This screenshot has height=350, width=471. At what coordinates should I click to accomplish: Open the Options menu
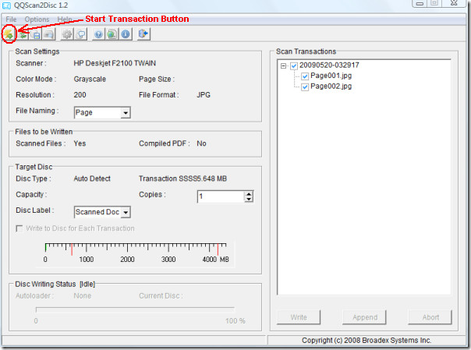[x=37, y=19]
